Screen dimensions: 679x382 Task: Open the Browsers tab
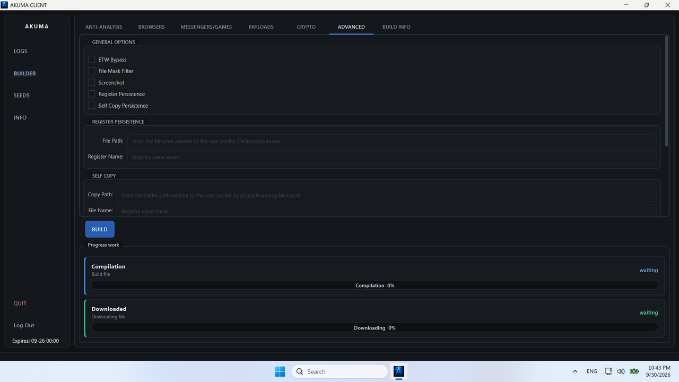pyautogui.click(x=152, y=27)
